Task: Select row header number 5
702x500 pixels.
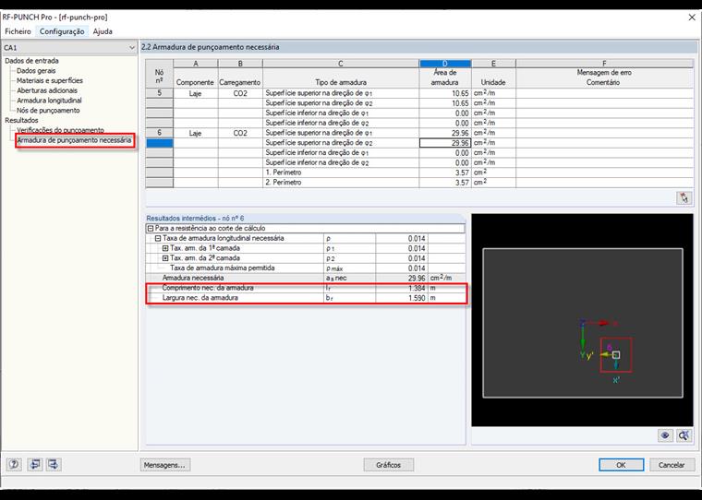Action: point(160,93)
